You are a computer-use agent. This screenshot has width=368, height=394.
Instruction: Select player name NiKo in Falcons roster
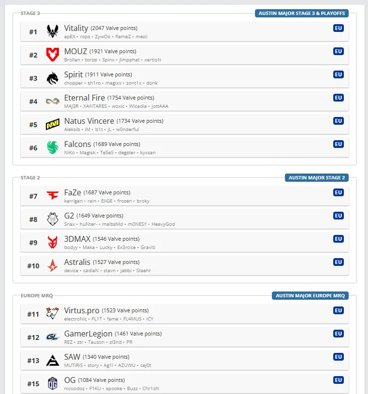[69, 153]
